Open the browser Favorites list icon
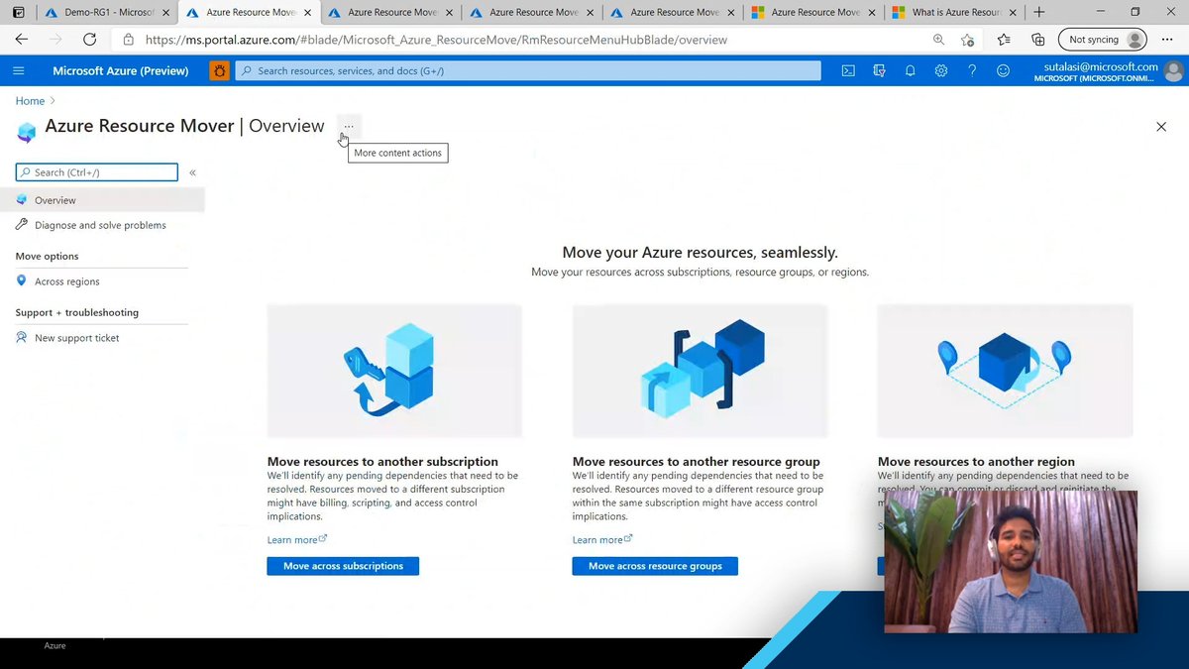This screenshot has height=669, width=1189. coord(1004,40)
